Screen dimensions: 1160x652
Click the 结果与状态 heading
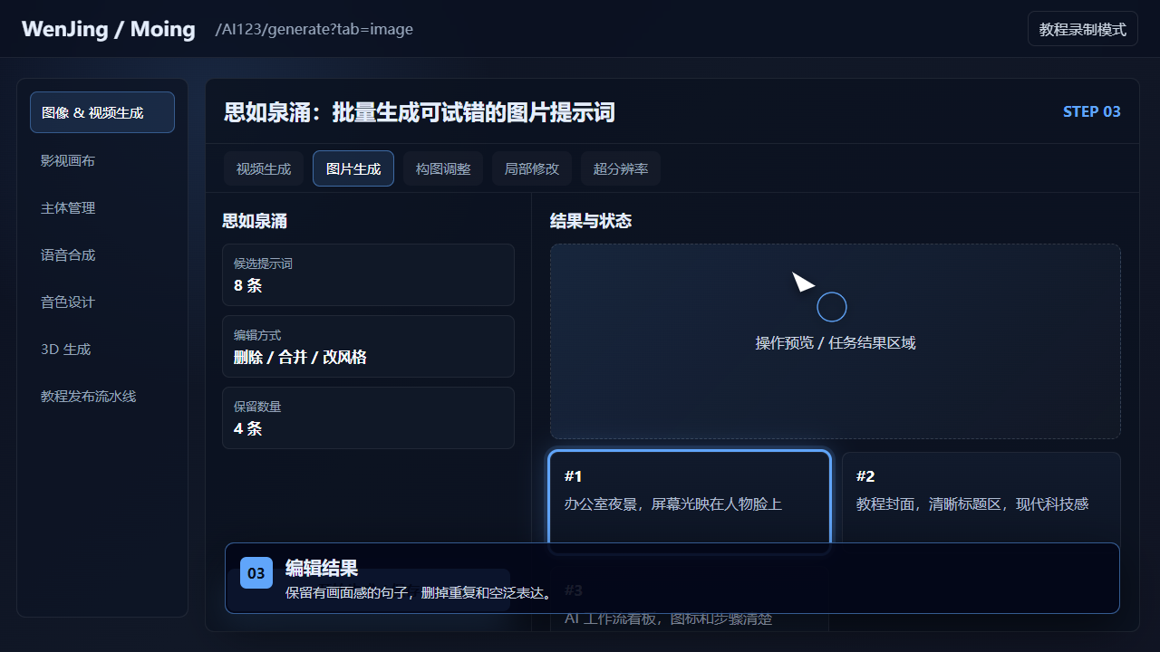pos(591,221)
